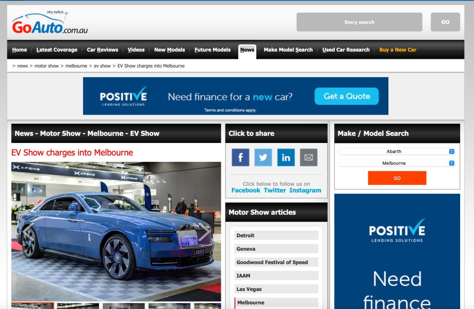Open the Car Reviews menu item
Viewport: 474px width, 309px height.
tap(102, 50)
